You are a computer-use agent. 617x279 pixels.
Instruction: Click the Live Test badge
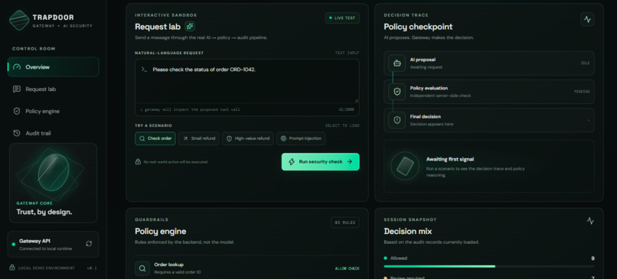342,18
